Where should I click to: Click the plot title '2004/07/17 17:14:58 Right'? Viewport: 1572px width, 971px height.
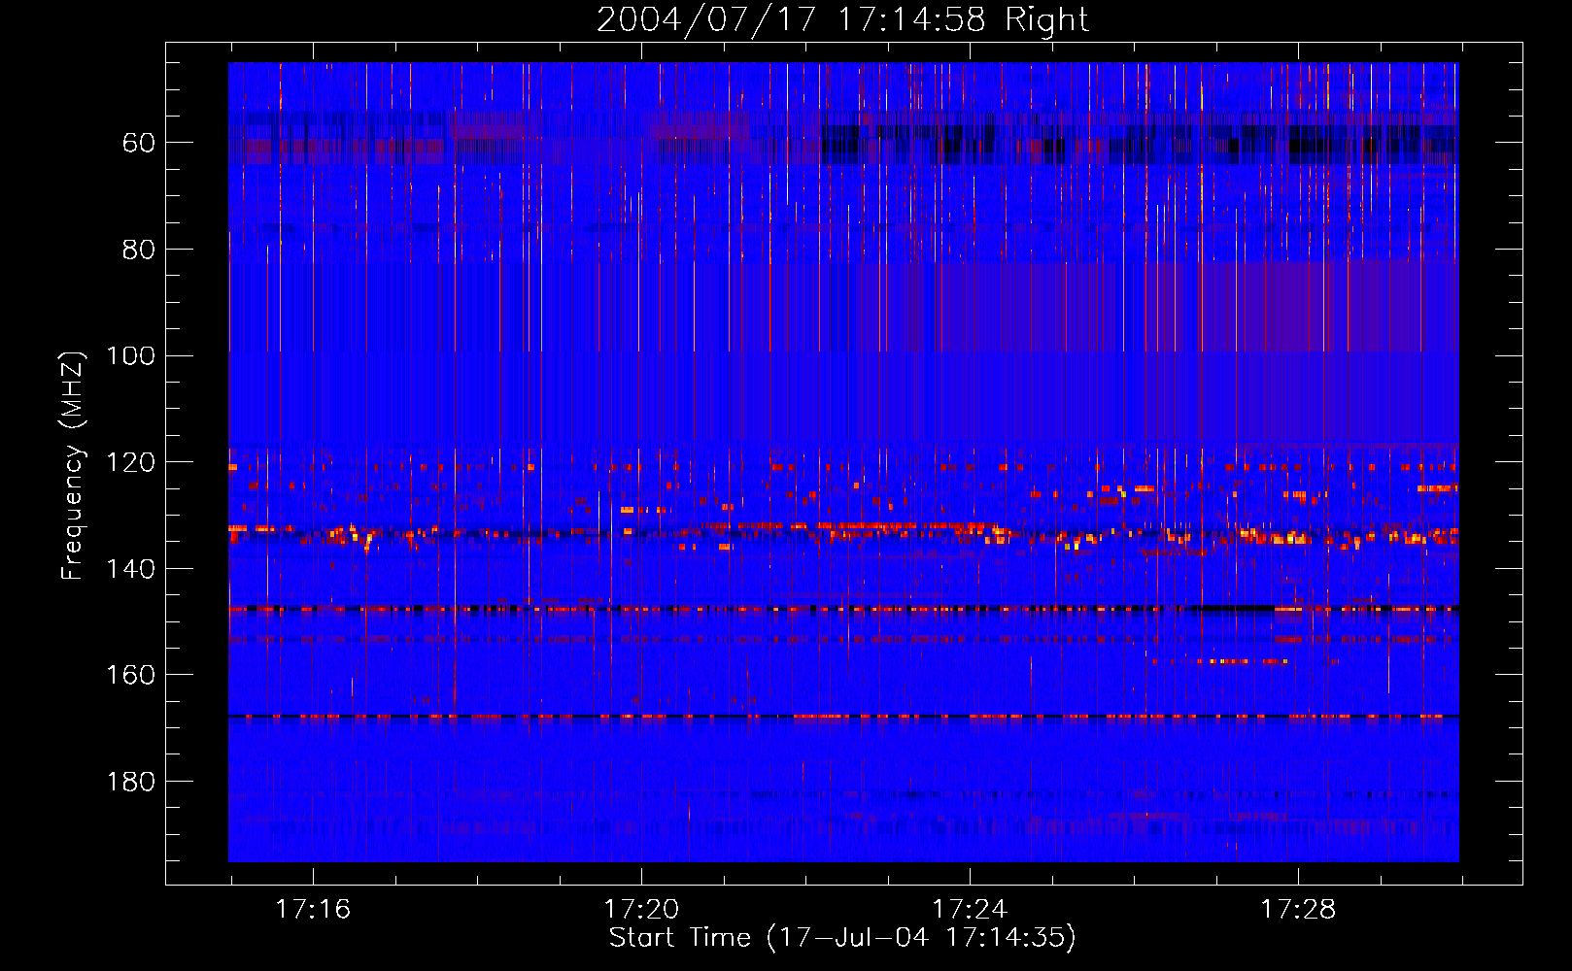click(842, 19)
